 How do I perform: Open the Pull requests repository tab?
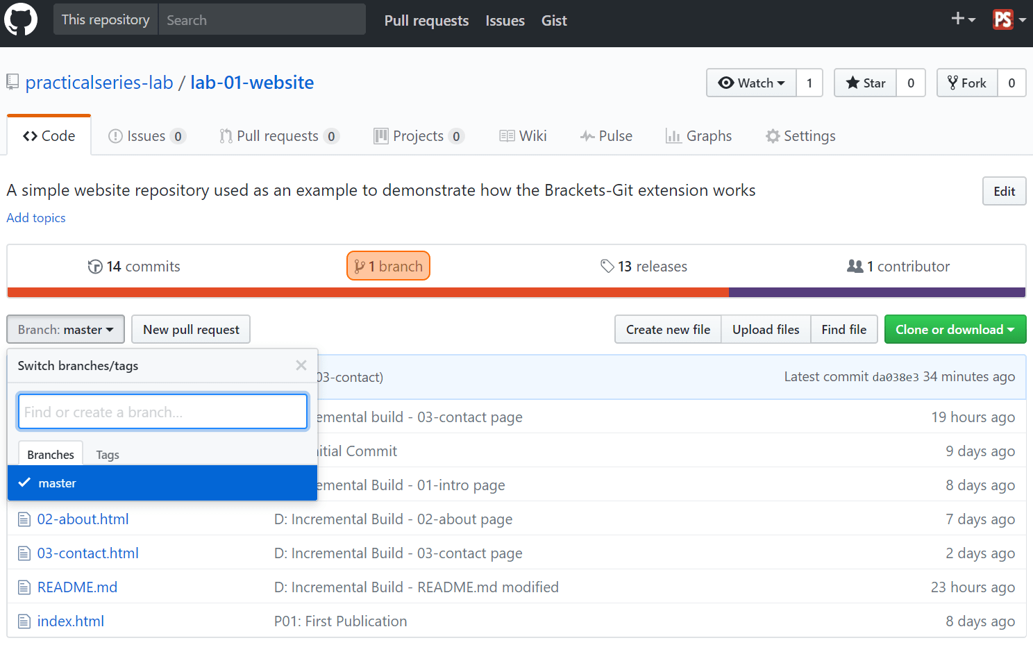point(279,136)
